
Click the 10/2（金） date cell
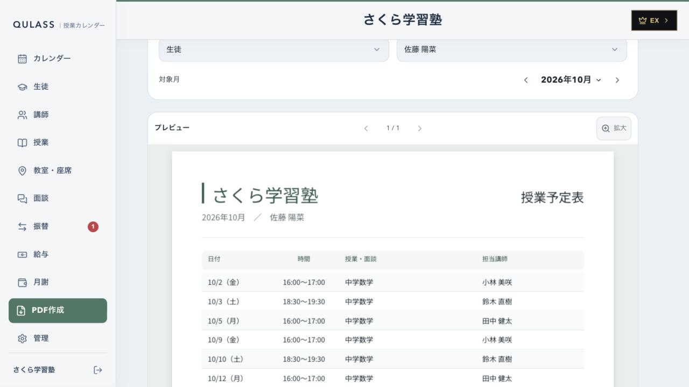224,282
